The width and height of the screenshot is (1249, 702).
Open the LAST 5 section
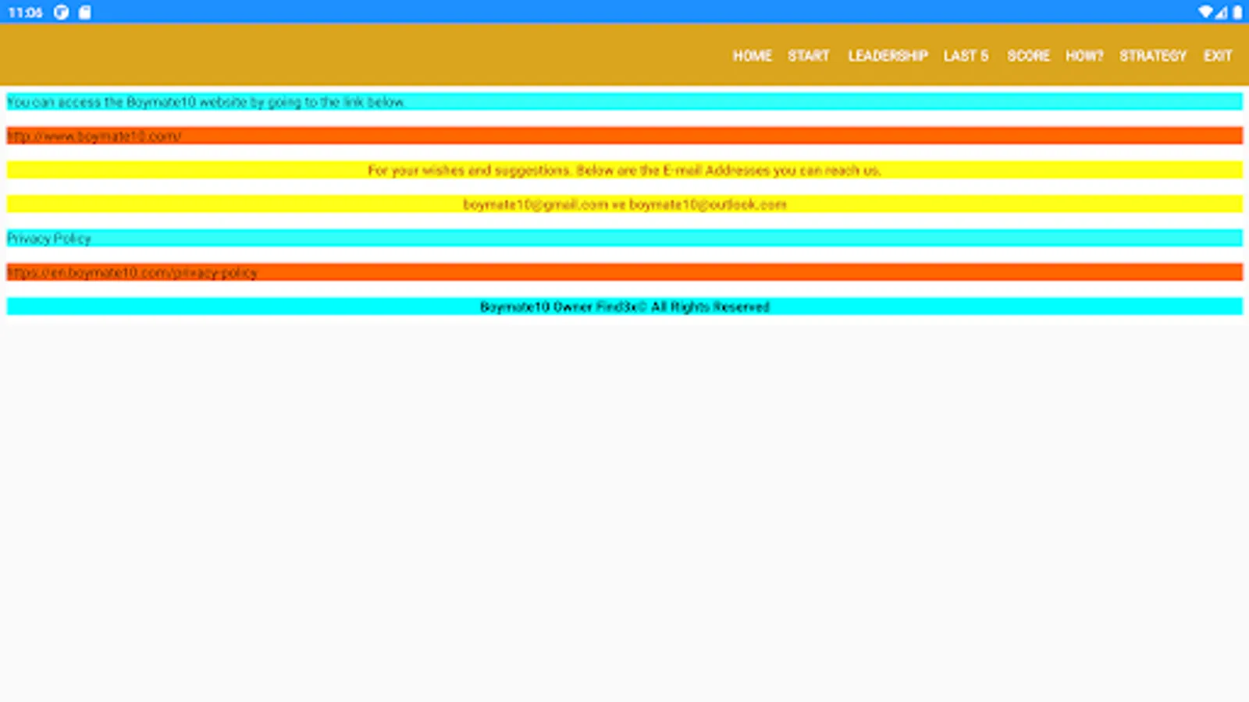[x=966, y=55]
